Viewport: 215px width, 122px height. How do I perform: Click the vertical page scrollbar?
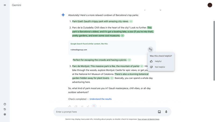click(x=214, y=51)
